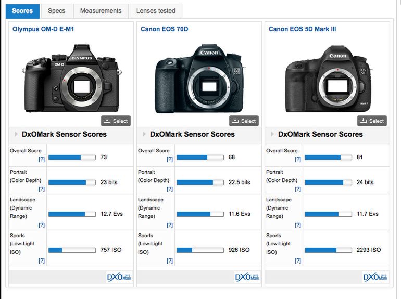
Task: Click DxOMark logo under Olympus E-M1 column
Action: click(x=119, y=277)
